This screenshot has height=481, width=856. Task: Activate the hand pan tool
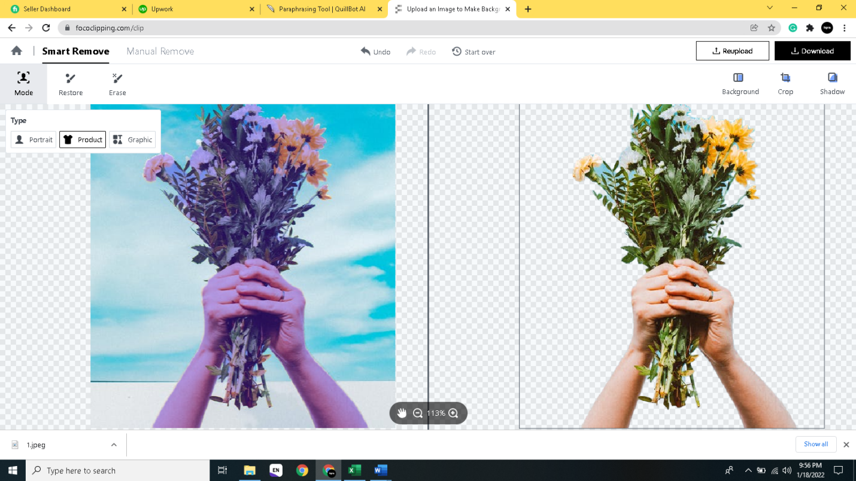pos(402,413)
